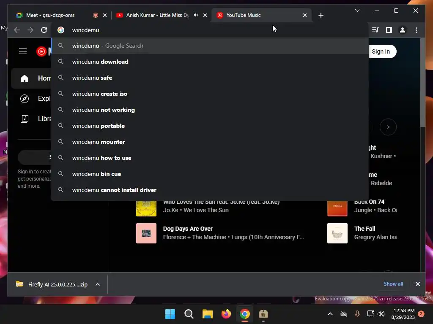Screen dimensions: 433x324
Task: Click the browser forward arrow
Action: click(30, 30)
